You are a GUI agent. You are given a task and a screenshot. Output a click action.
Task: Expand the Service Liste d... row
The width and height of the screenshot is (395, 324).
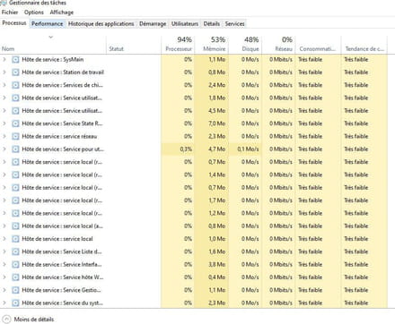point(4,252)
